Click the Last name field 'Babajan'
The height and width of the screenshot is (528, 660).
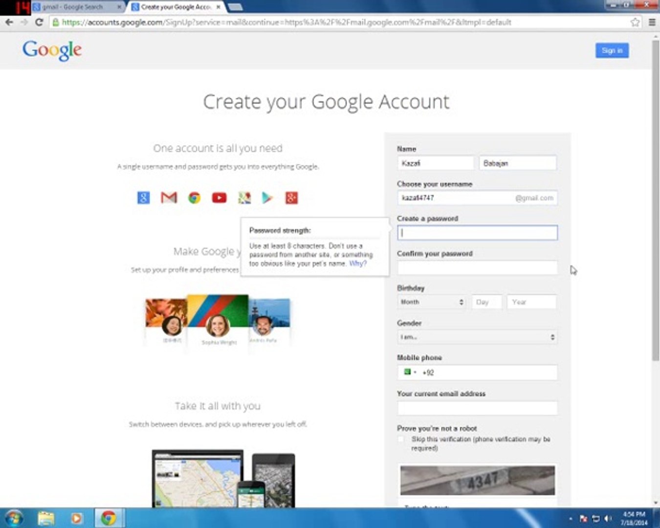(518, 163)
